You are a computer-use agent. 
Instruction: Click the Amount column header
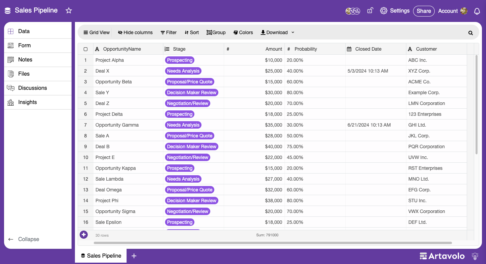[x=254, y=49]
